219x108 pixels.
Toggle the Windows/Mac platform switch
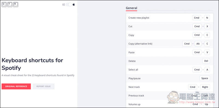tap(69, 5)
